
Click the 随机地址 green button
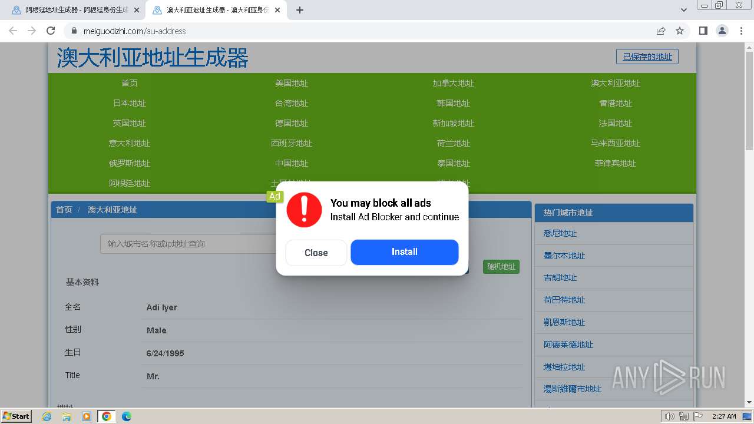coord(501,267)
